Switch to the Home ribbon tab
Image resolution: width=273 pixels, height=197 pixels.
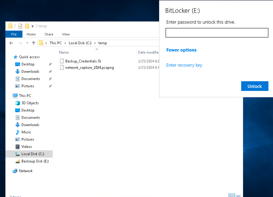click(x=31, y=34)
